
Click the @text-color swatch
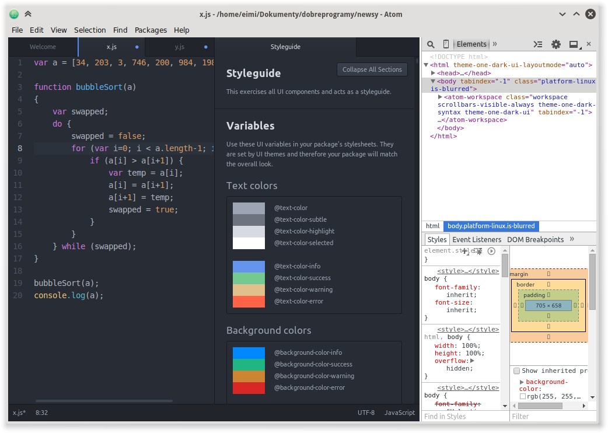[x=249, y=208]
